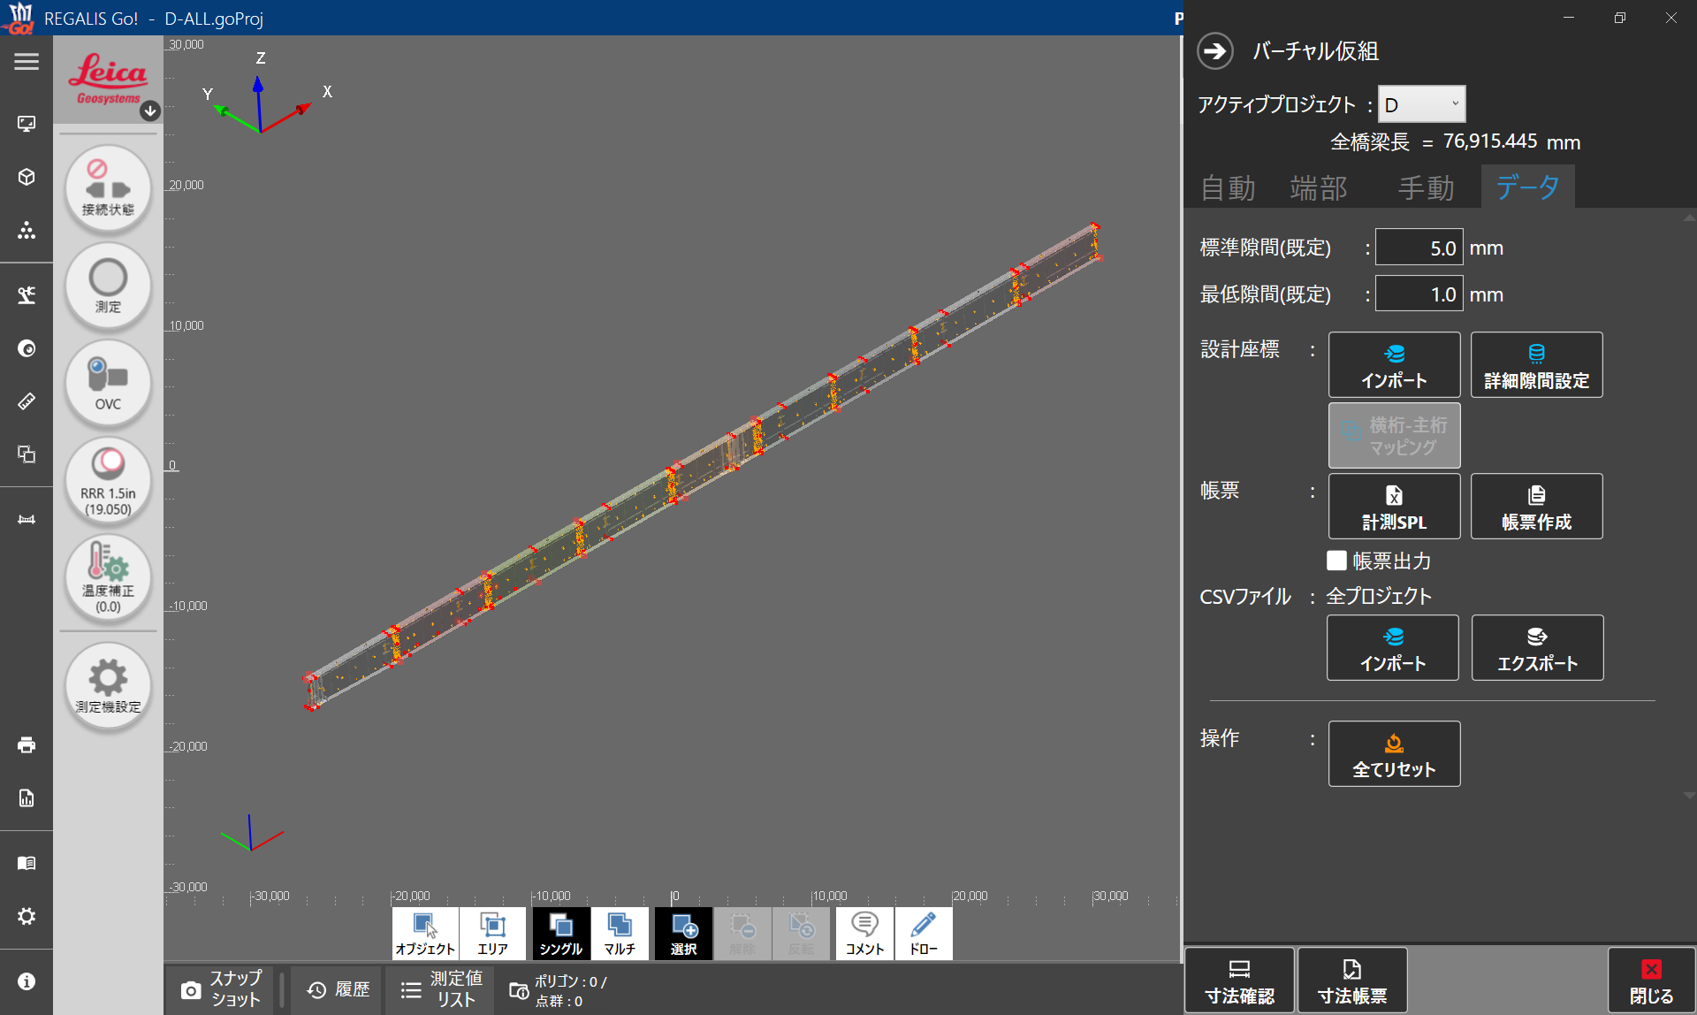Select the オブジェクト selection tool
Screen dimensions: 1697x1015
[x=425, y=934]
